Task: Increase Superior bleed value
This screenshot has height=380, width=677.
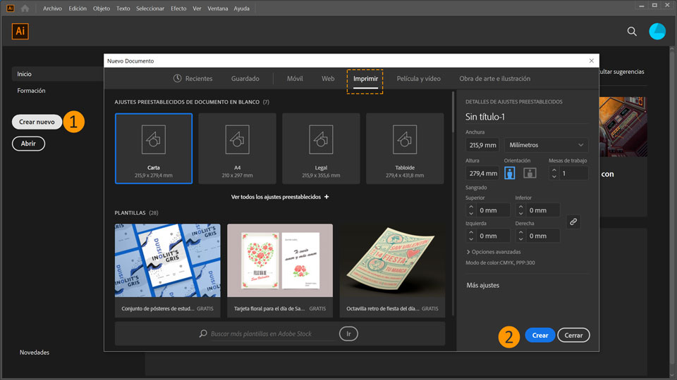Action: [471, 207]
